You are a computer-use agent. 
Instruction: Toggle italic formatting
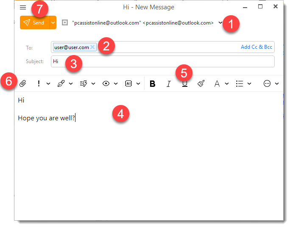[x=168, y=84]
